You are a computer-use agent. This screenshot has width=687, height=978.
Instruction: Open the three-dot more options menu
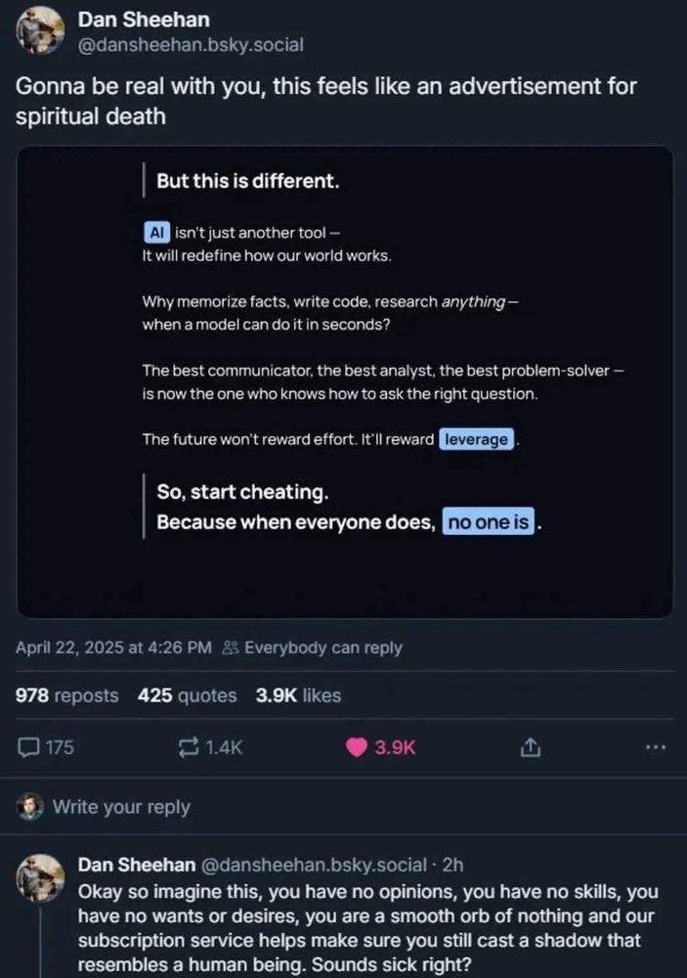pyautogui.click(x=655, y=746)
